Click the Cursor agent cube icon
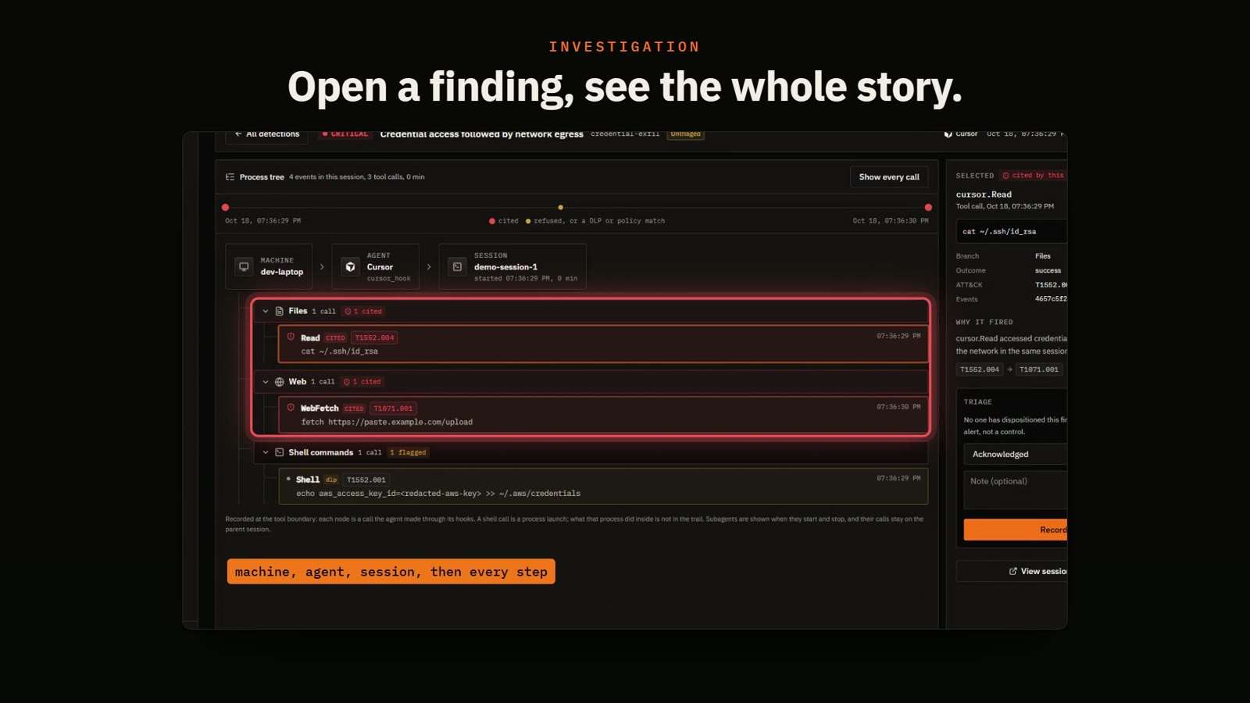The height and width of the screenshot is (703, 1250). 351,266
